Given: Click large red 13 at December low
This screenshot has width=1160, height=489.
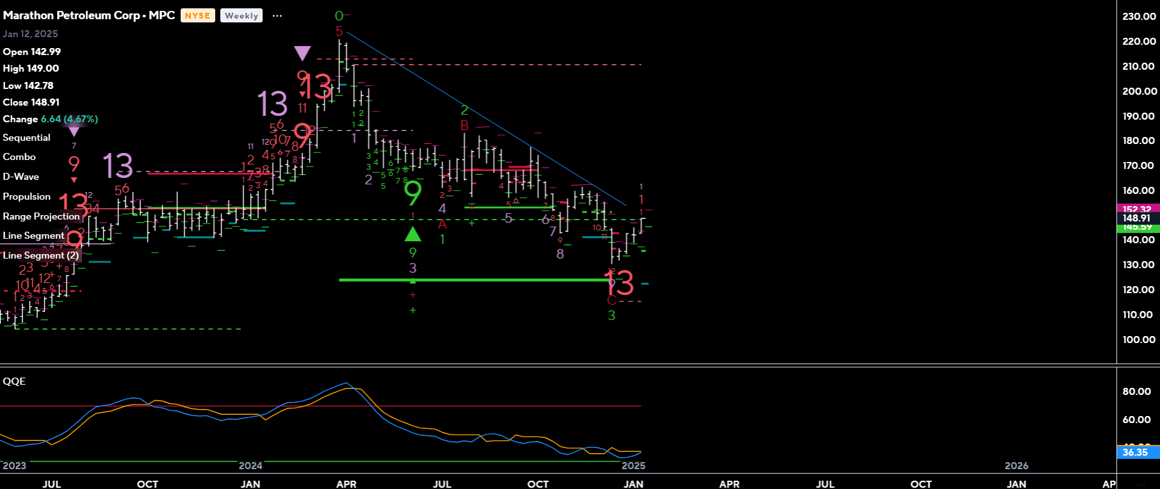Looking at the screenshot, I should pos(619,283).
